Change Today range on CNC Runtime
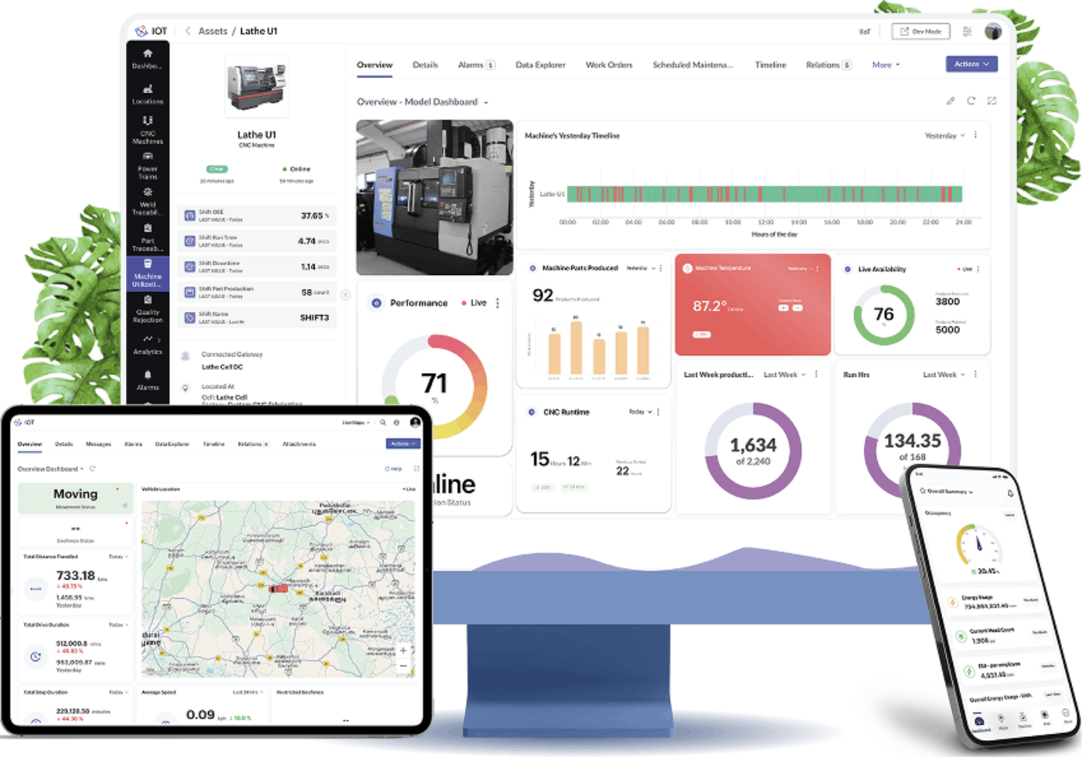Viewport: 1082px width, 757px height. pyautogui.click(x=640, y=412)
